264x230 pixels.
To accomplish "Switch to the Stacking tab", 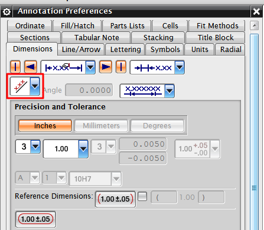I will (158, 37).
